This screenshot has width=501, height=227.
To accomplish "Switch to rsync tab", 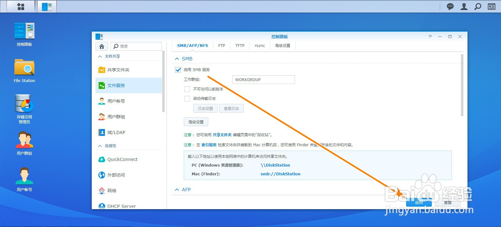I will [260, 46].
